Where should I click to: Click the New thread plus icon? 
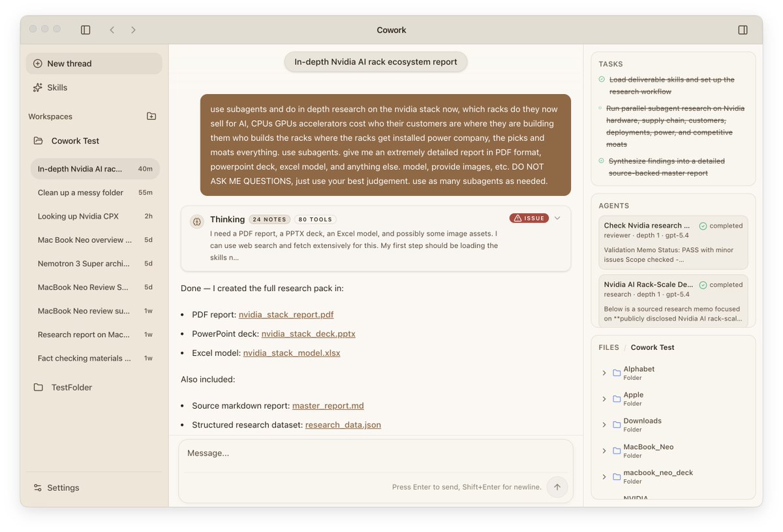point(37,63)
